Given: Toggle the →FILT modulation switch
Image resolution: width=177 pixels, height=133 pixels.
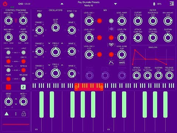Looking at the screenshot, I should coord(23,52).
